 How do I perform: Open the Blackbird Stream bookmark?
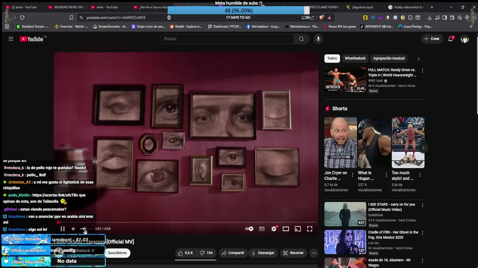(32, 26)
